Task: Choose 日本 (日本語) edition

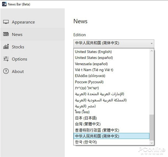Action: click(x=86, y=118)
